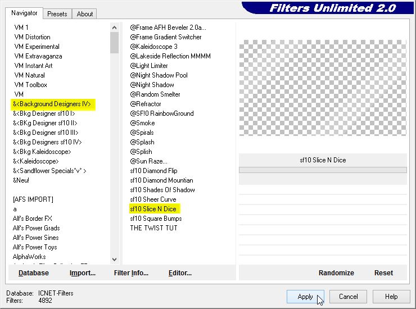
Task: Select VM Distortion category
Action: point(32,37)
